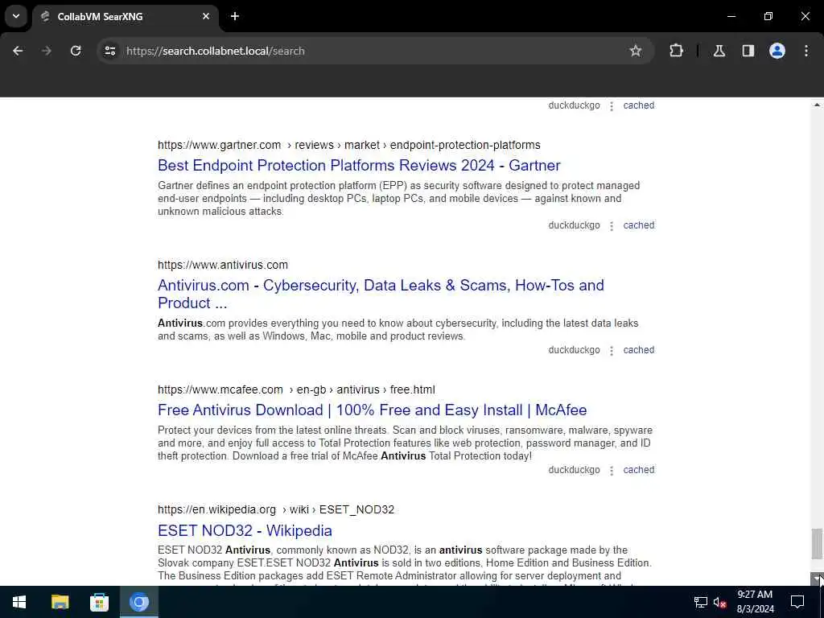The image size is (824, 618).
Task: Expand options dots for Gartner result
Action: (x=612, y=225)
